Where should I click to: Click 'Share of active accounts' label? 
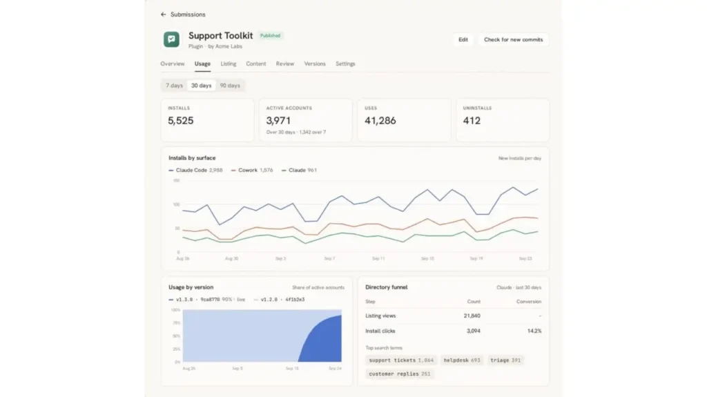(318, 287)
